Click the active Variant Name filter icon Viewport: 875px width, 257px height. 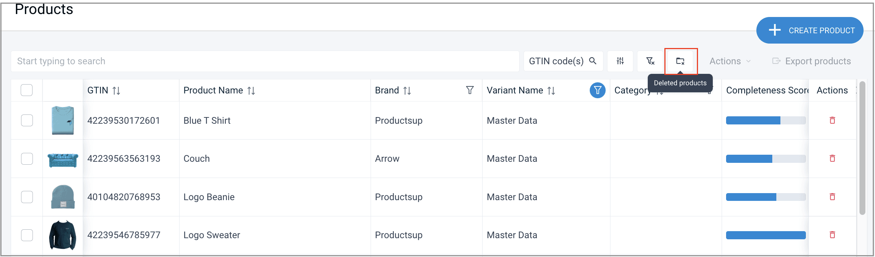pos(597,90)
